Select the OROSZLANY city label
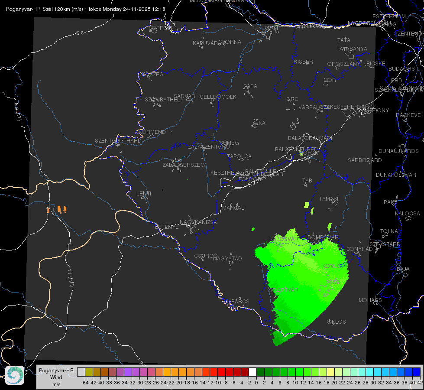This screenshot has width=424, height=390. click(x=344, y=64)
